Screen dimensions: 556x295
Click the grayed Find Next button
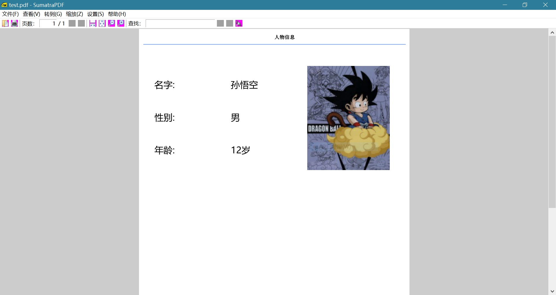point(230,23)
